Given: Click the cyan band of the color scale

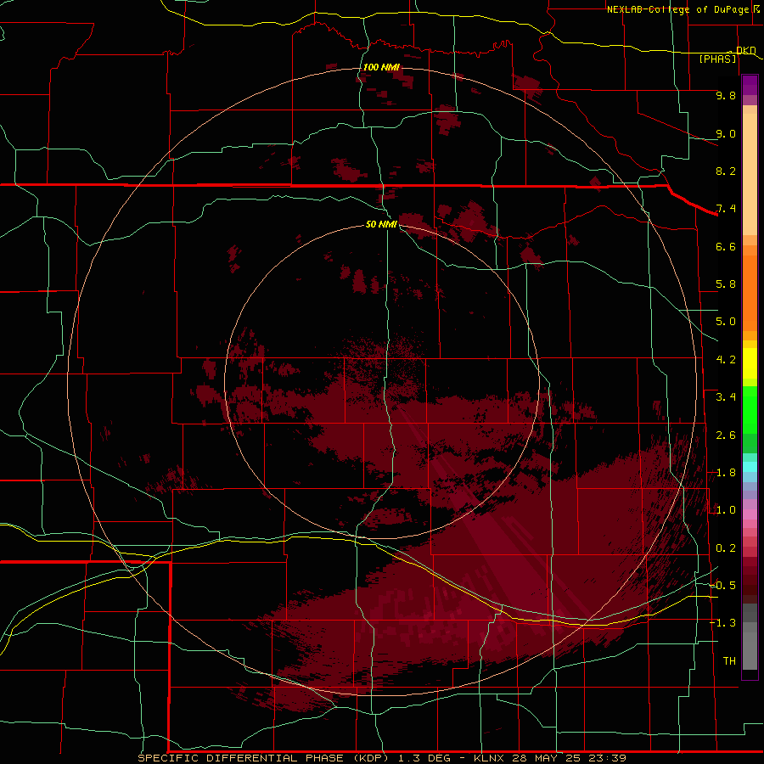Looking at the screenshot, I should [750, 467].
